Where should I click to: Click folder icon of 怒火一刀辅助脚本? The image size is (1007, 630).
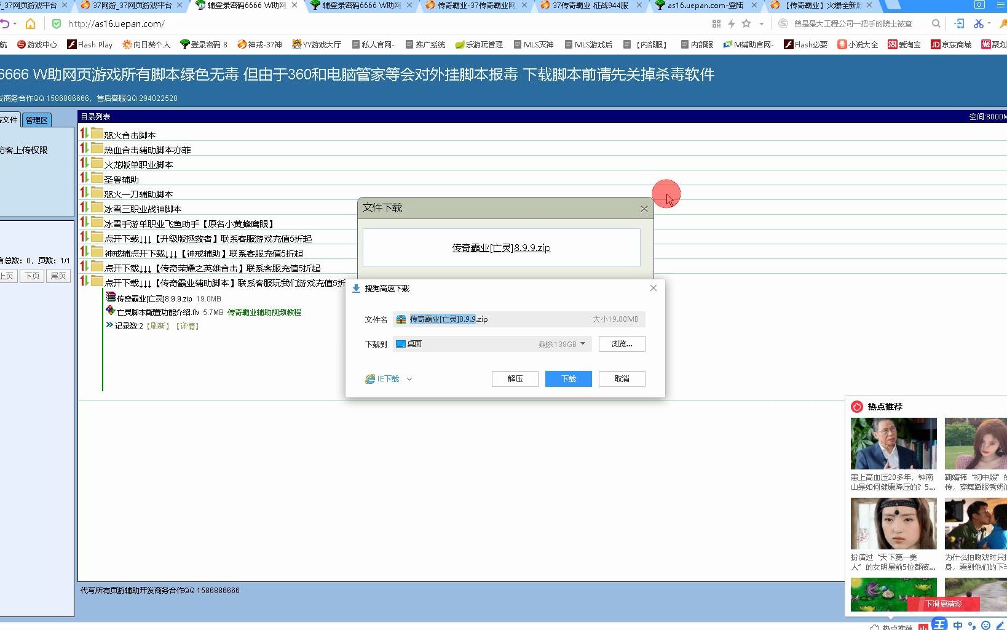point(97,192)
